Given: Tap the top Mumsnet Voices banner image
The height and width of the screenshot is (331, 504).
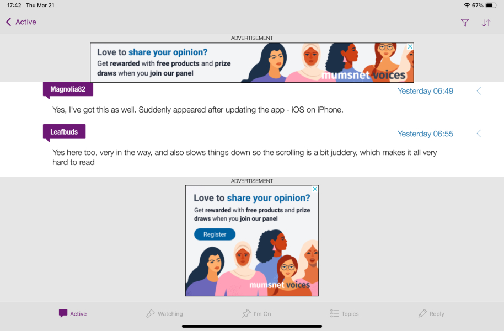Looking at the screenshot, I should pyautogui.click(x=252, y=62).
